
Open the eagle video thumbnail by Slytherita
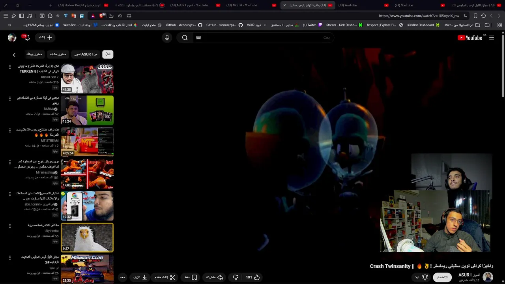pyautogui.click(x=87, y=237)
